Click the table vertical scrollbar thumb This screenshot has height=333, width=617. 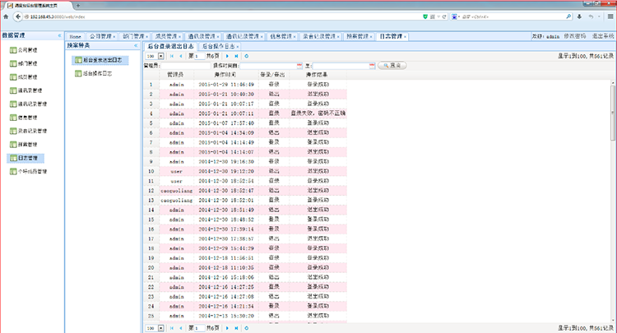click(613, 113)
